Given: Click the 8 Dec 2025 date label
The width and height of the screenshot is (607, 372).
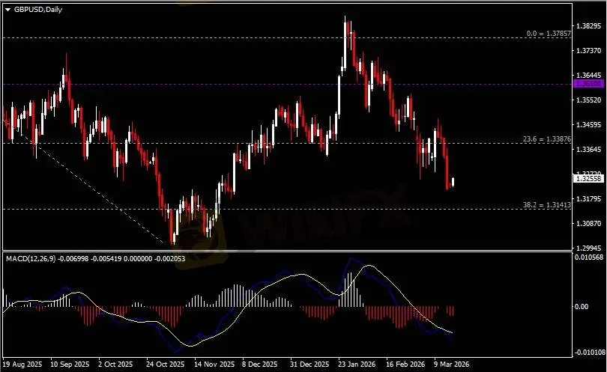Looking at the screenshot, I should pos(260,365).
